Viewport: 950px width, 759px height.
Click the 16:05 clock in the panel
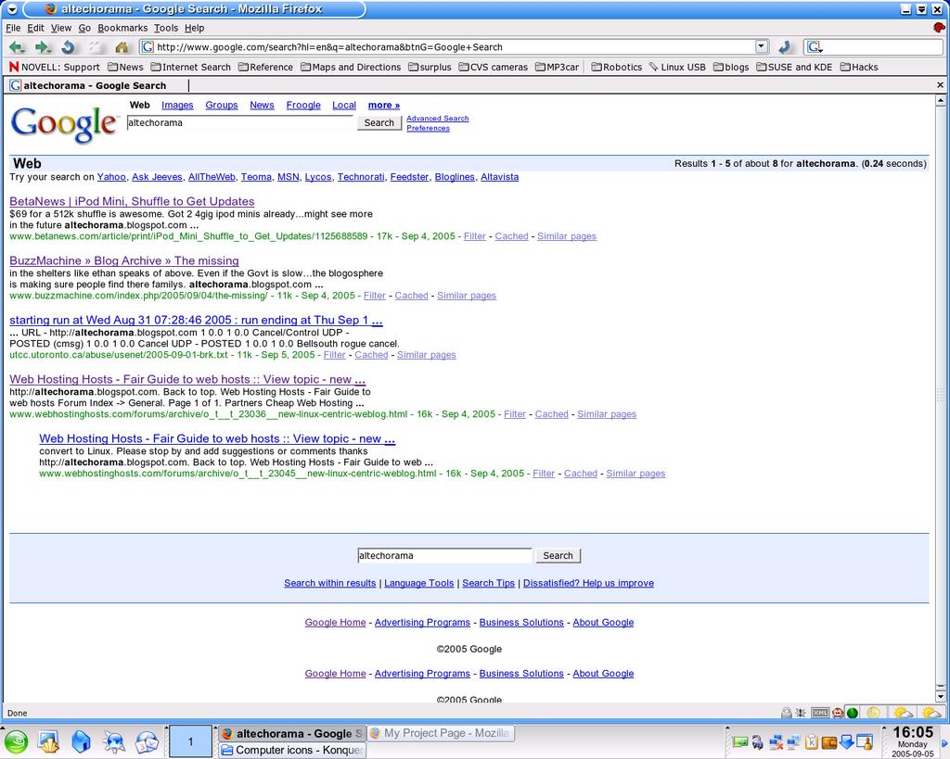(x=913, y=734)
